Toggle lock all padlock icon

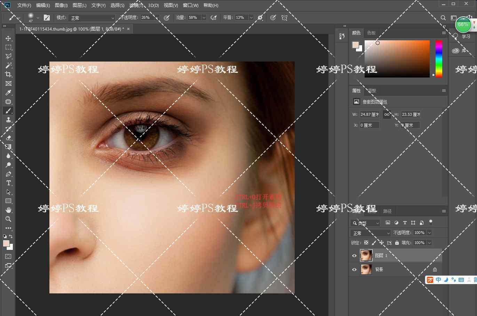tap(397, 243)
